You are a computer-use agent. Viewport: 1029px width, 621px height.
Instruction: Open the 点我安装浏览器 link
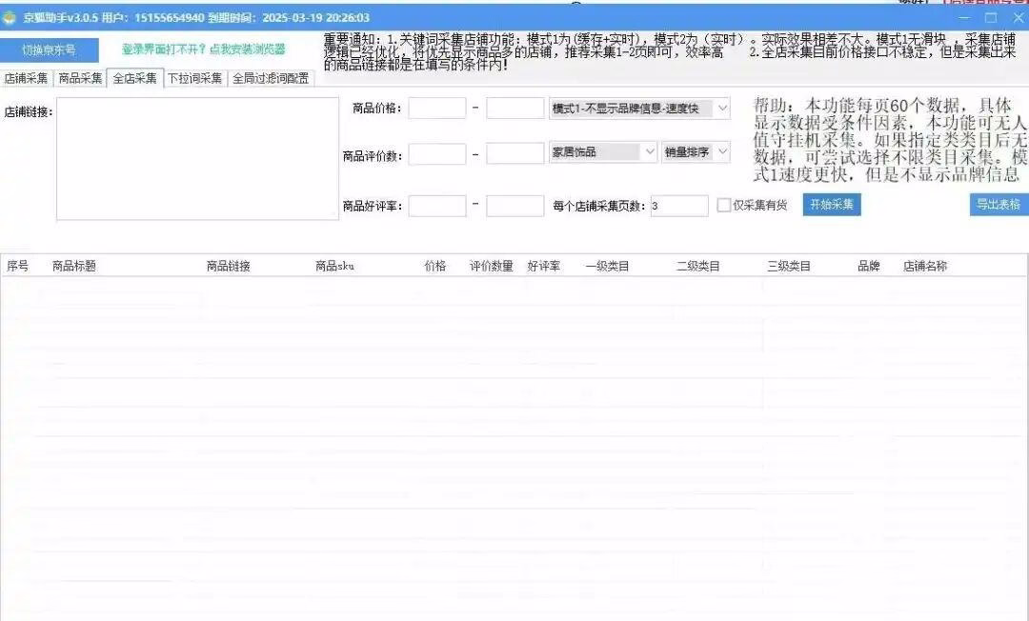tap(203, 50)
